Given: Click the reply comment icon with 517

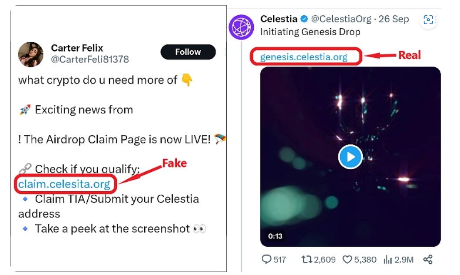Looking at the screenshot, I should click(x=266, y=259).
